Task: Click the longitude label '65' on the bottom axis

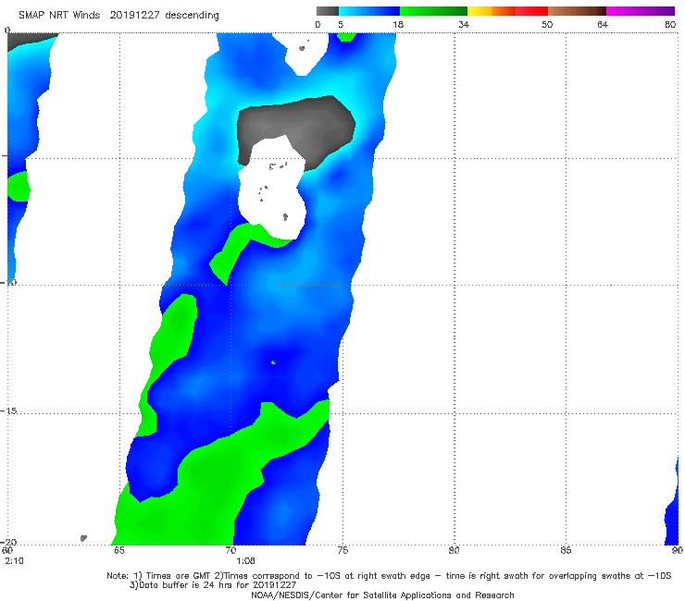Action: (x=119, y=550)
